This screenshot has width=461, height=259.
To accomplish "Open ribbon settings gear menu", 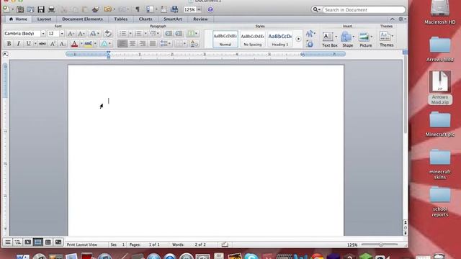I will click(402, 19).
